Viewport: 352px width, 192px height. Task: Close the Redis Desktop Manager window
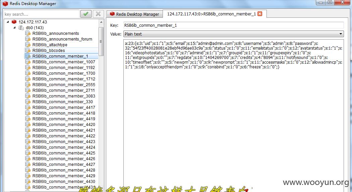(342, 2)
